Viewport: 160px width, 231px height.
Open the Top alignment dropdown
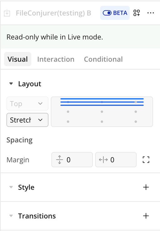pos(27,104)
